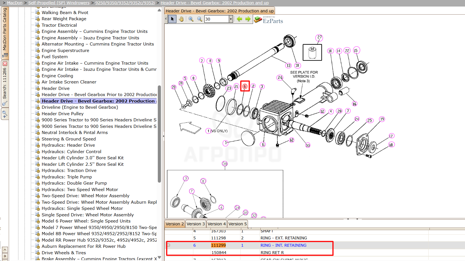The height and width of the screenshot is (261, 465).
Task: Click the Engine Superstructure page icon
Action: pyautogui.click(x=37, y=51)
